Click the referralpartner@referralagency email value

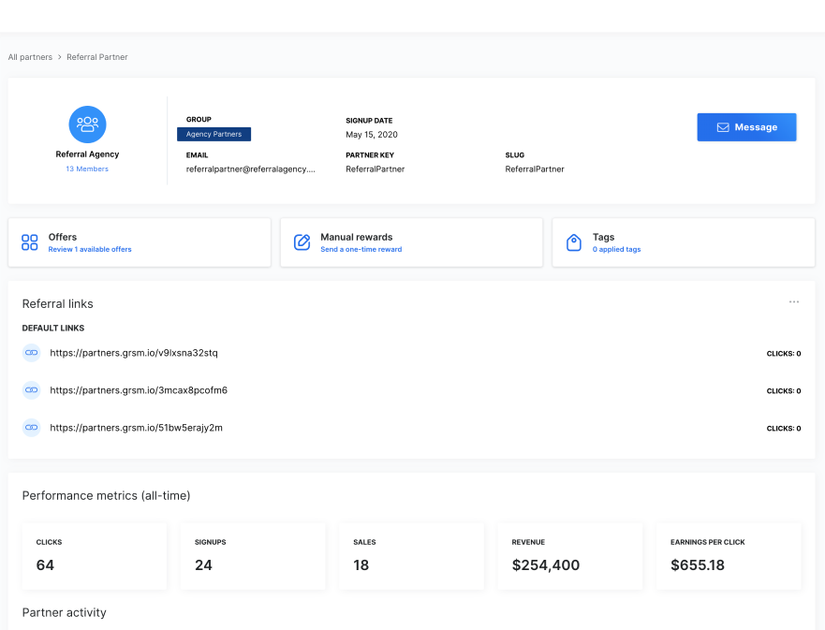pyautogui.click(x=250, y=168)
